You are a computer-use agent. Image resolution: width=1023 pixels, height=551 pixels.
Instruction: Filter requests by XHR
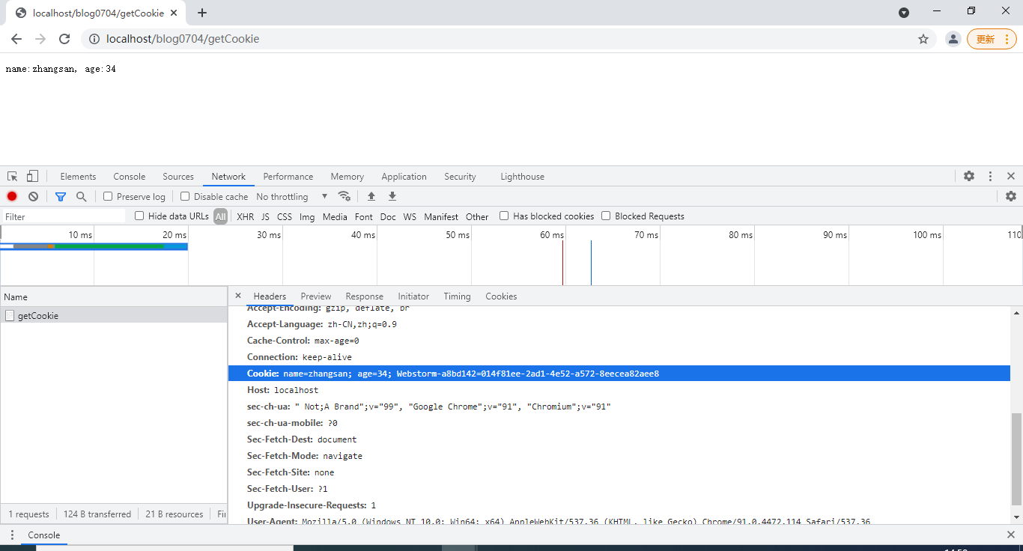tap(245, 216)
